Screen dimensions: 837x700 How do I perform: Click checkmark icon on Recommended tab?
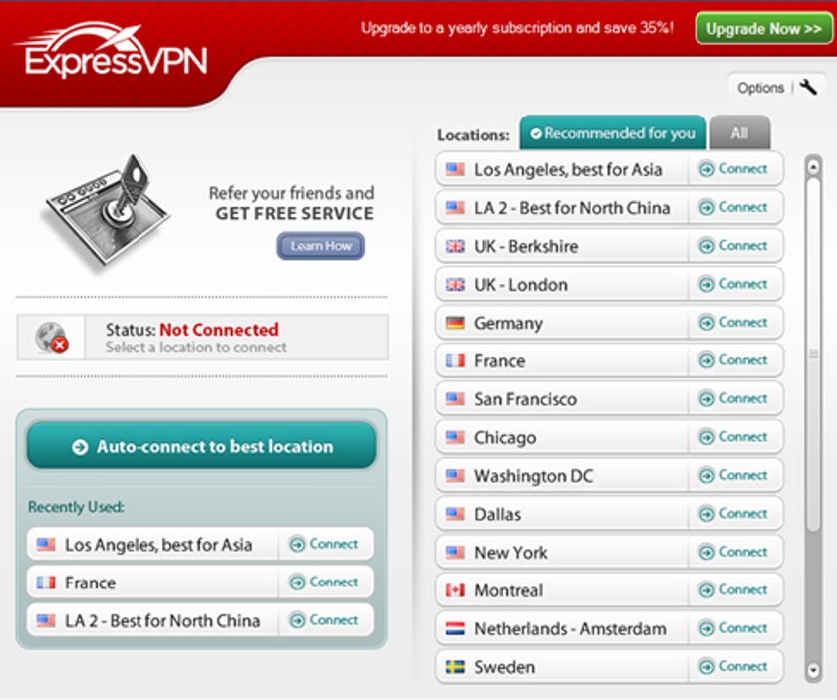tap(536, 133)
